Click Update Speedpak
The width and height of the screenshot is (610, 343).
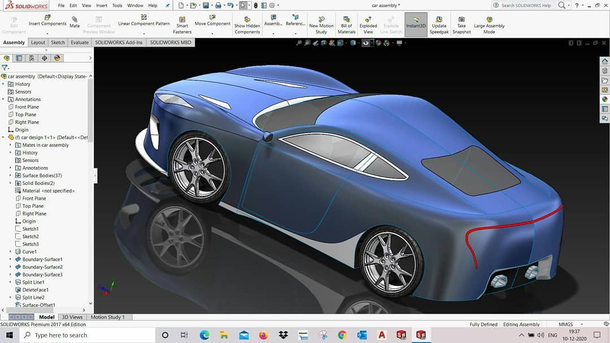(x=439, y=25)
